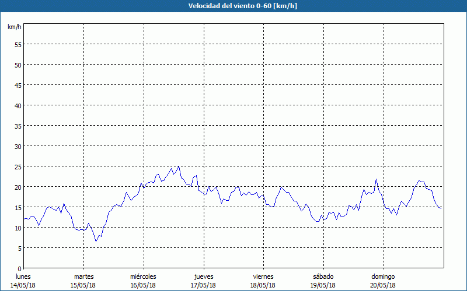The height and width of the screenshot is (291, 467).
Task: Click the date 20/05/18
Action: point(383,285)
